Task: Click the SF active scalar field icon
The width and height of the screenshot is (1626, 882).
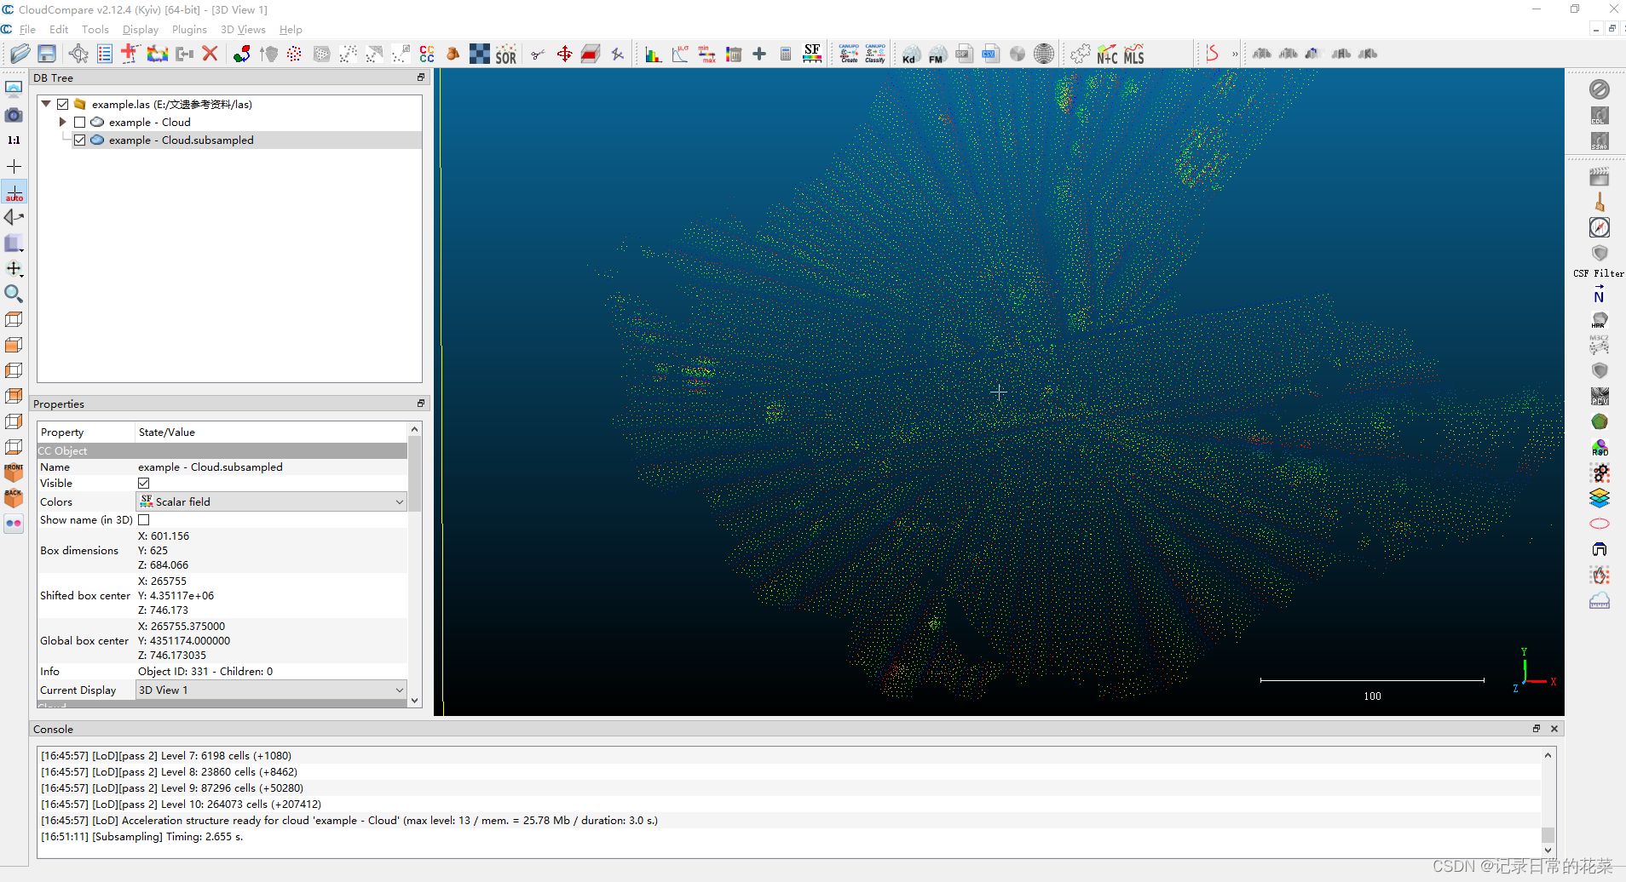Action: tap(812, 54)
